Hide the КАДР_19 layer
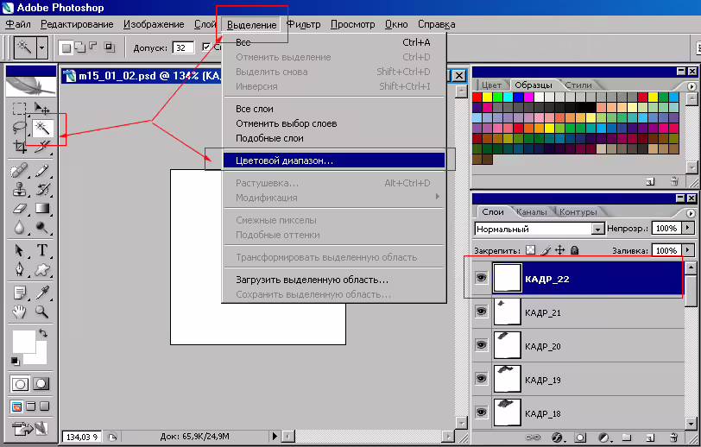The image size is (701, 447). point(481,378)
